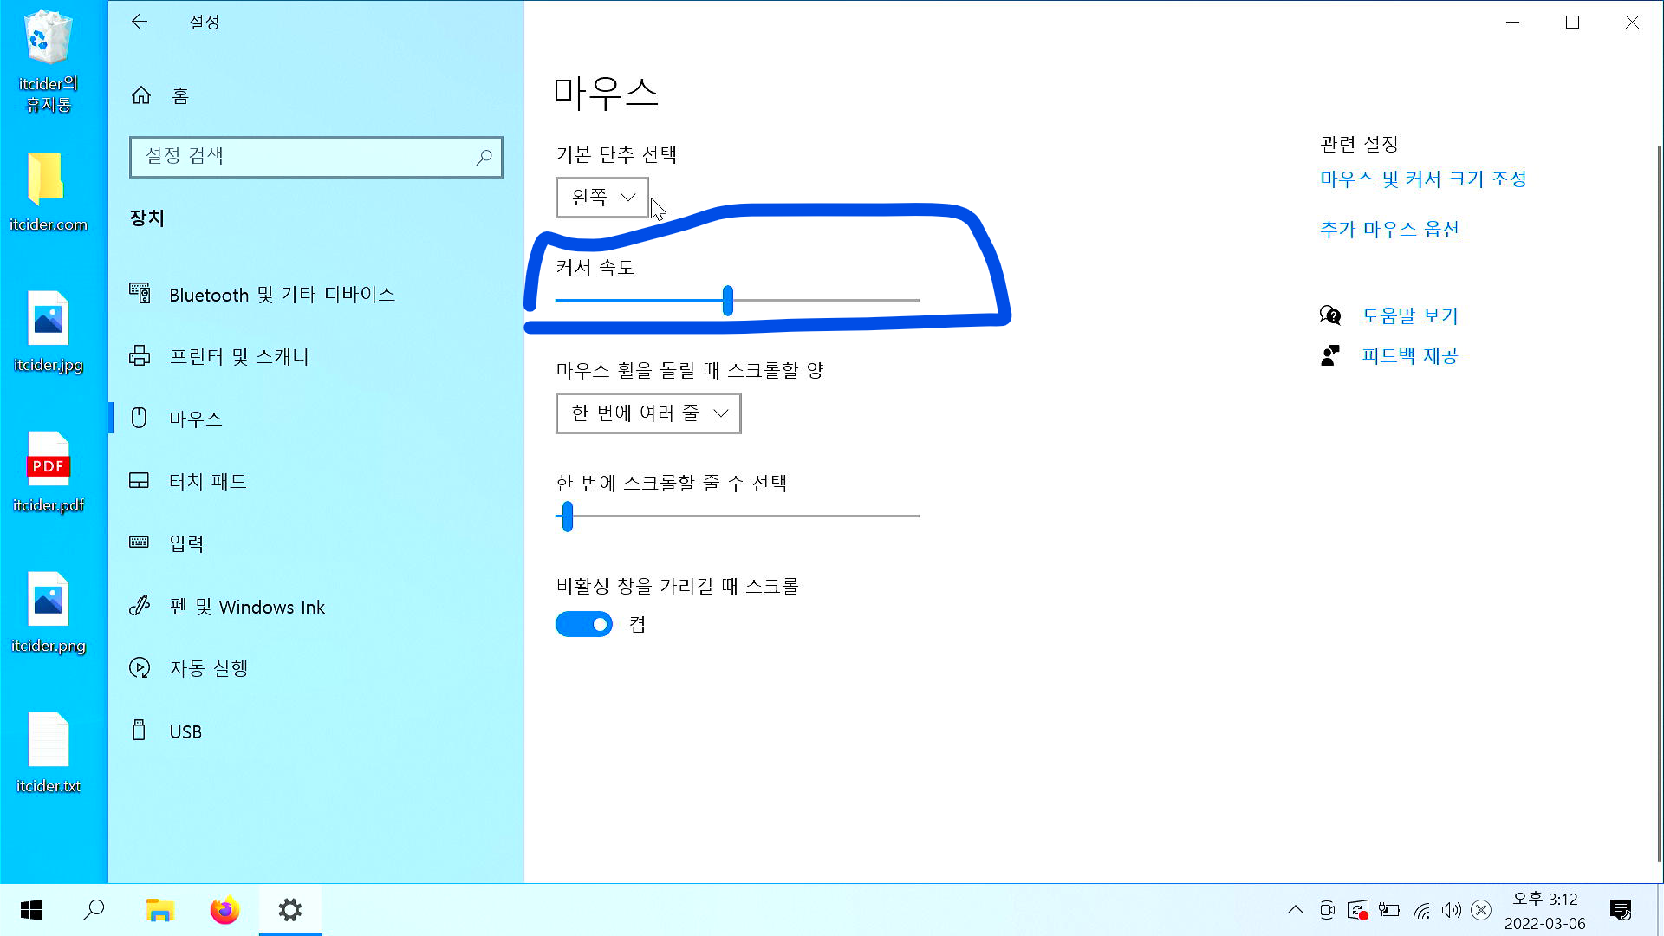This screenshot has width=1664, height=936.
Task: Select Bluetooth 및 기타 디바이스 in the sidebar
Action: [283, 295]
